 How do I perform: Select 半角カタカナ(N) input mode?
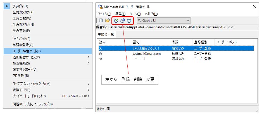(47, 25)
